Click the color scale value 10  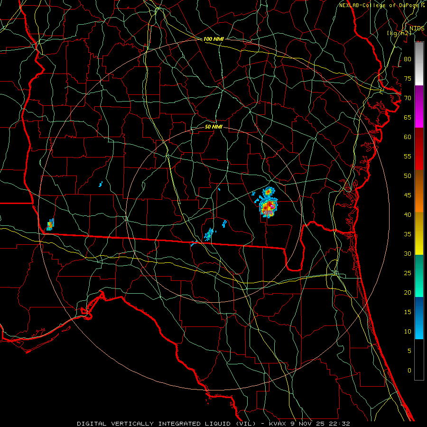pyautogui.click(x=408, y=332)
